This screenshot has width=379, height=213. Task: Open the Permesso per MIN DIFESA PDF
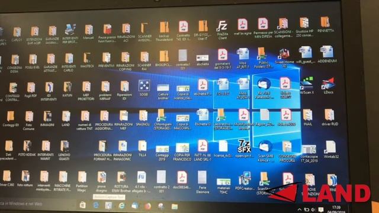(263, 24)
